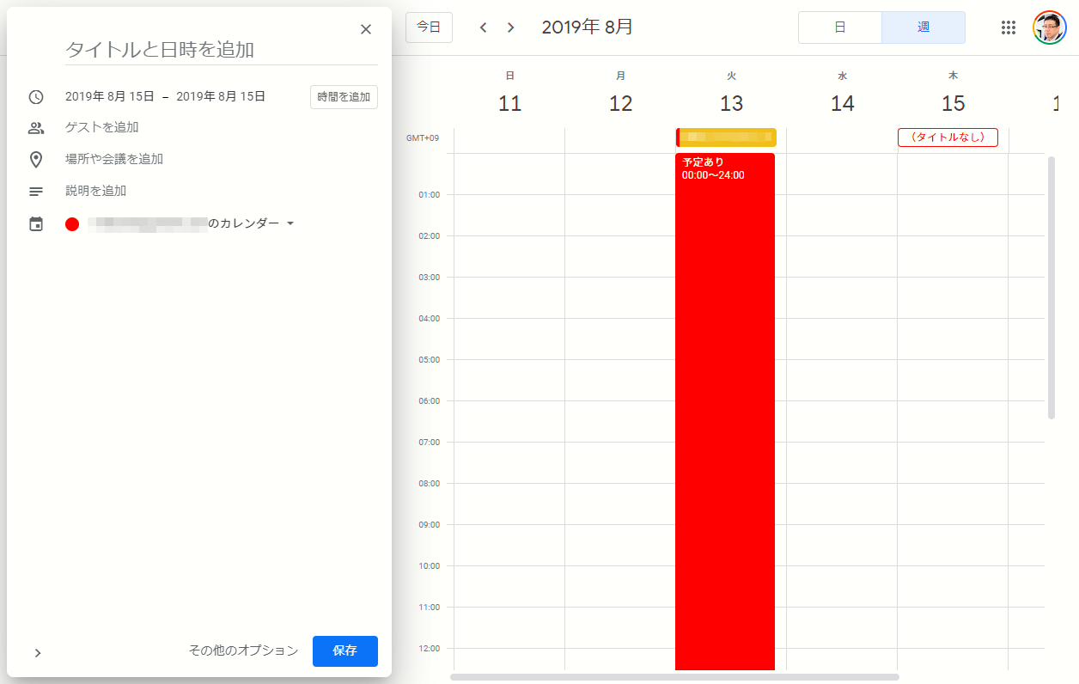This screenshot has height=684, width=1079.
Task: Click the description lines icon
Action: pyautogui.click(x=36, y=192)
